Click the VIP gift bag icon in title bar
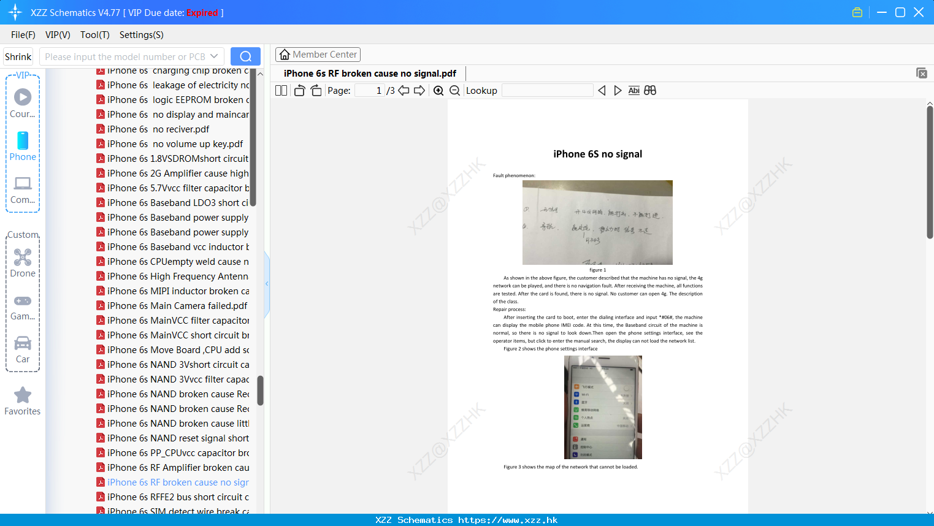The width and height of the screenshot is (934, 526). point(857,12)
